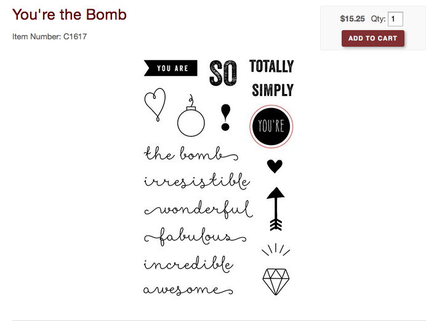Image resolution: width=426 pixels, height=322 pixels.
Task: Open the You're the Bomb product title
Action: click(70, 14)
